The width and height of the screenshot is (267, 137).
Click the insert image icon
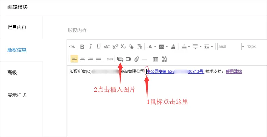tap(120, 59)
